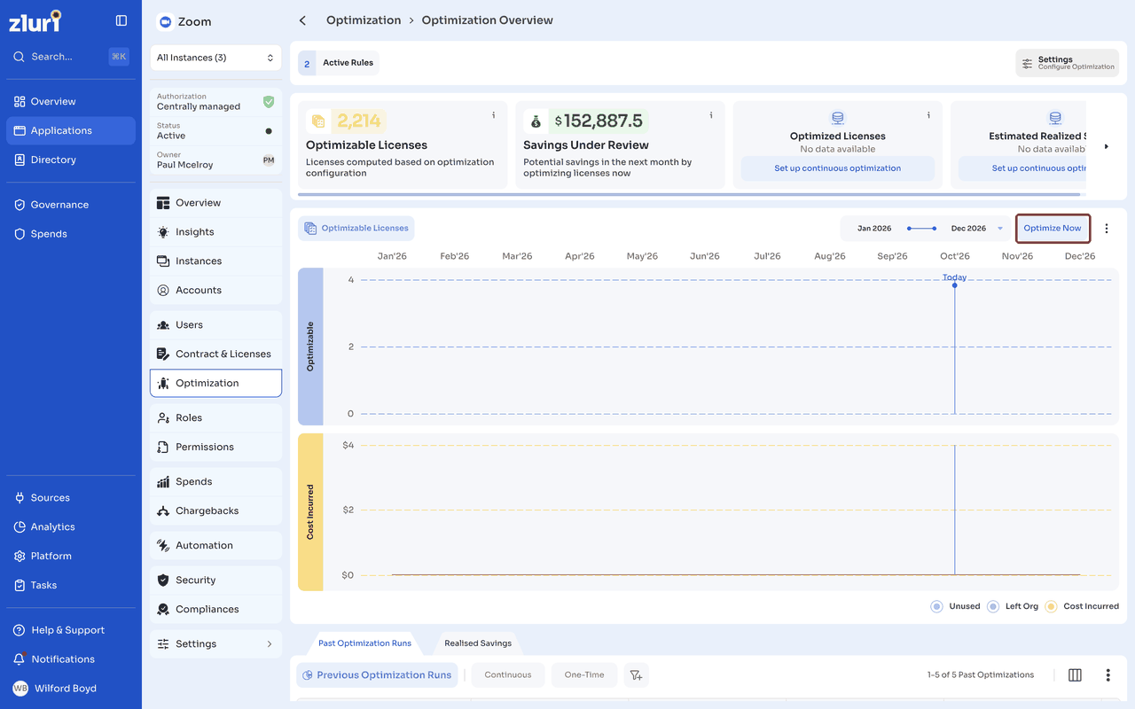Open the Previous Optimization Runs selector
Screen dimensions: 1135x709
377,675
